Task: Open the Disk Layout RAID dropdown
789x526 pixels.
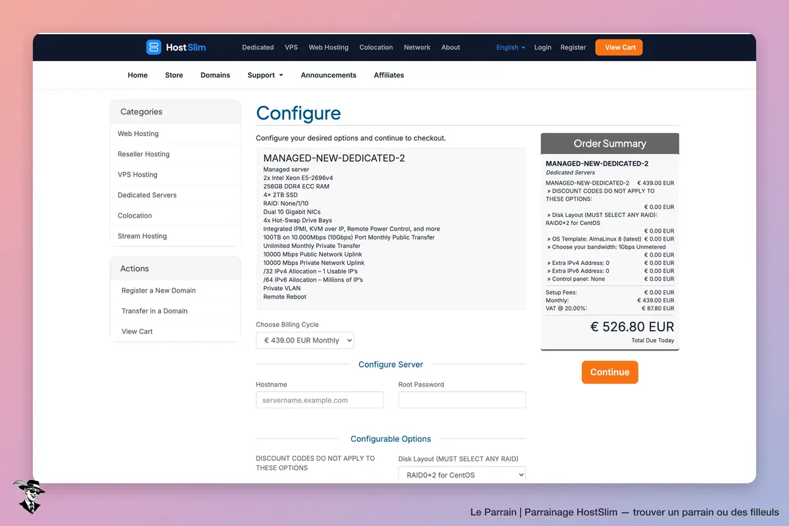Action: (x=462, y=475)
